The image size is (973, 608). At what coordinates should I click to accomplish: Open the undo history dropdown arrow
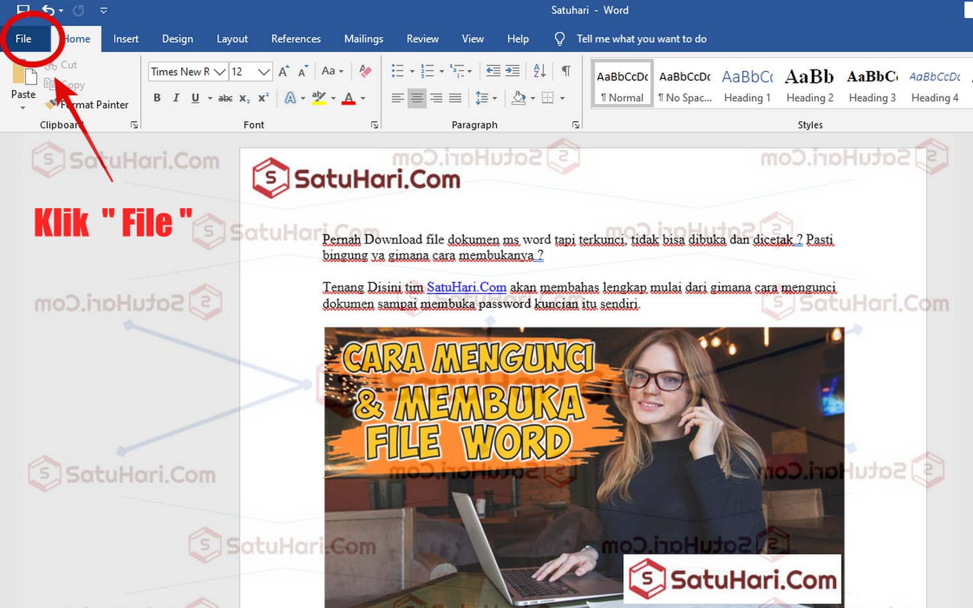coord(61,10)
